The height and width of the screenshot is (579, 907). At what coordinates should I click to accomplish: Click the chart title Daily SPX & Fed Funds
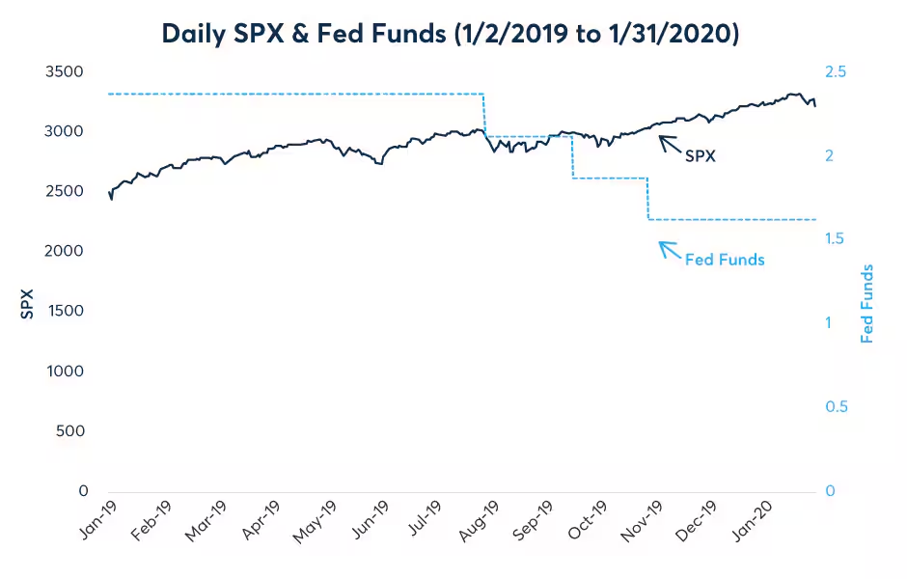[453, 33]
